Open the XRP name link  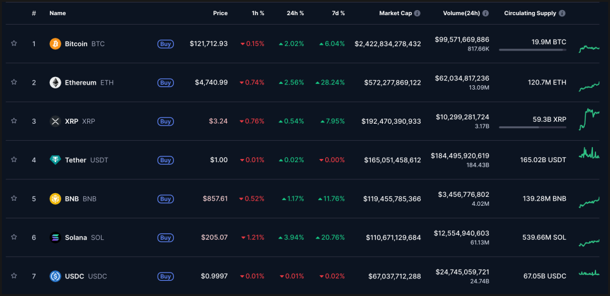[x=80, y=121]
